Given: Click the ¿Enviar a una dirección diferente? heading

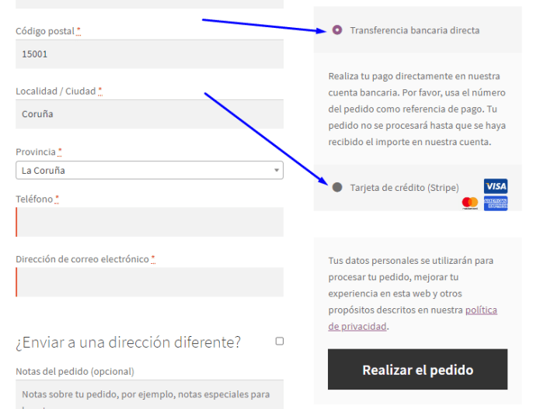Looking at the screenshot, I should tap(128, 342).
